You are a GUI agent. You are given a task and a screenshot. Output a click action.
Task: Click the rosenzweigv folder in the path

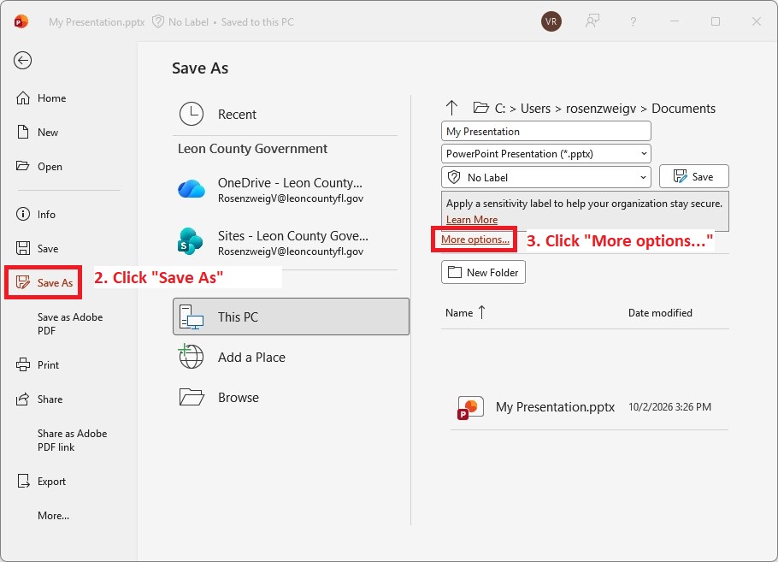tap(601, 109)
